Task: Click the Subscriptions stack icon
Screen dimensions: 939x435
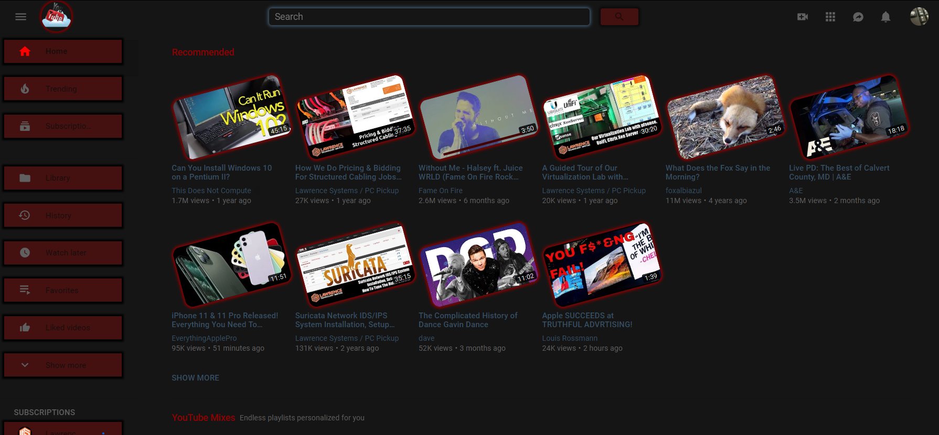Action: click(x=25, y=126)
